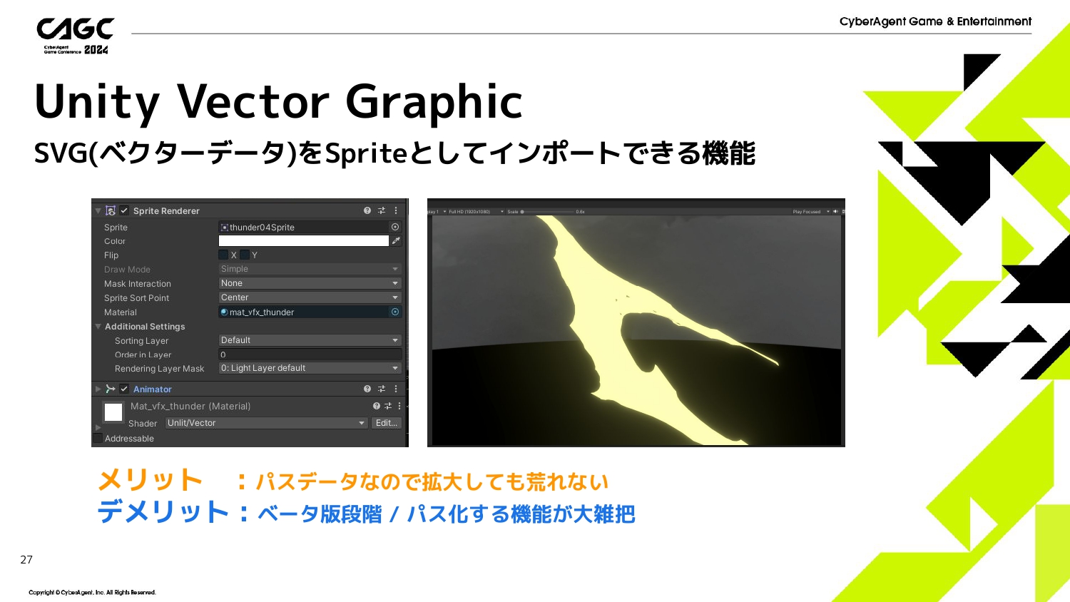Collapse the Additional Settings foldout

(98, 327)
